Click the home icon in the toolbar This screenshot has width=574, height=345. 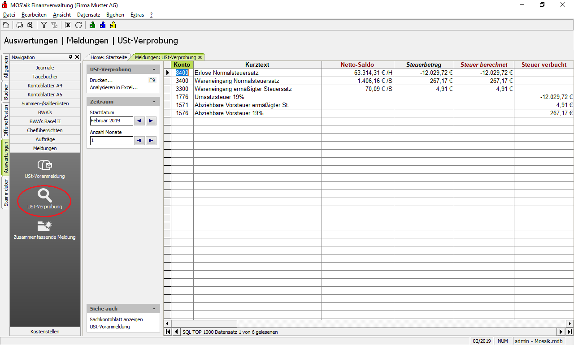(x=6, y=25)
